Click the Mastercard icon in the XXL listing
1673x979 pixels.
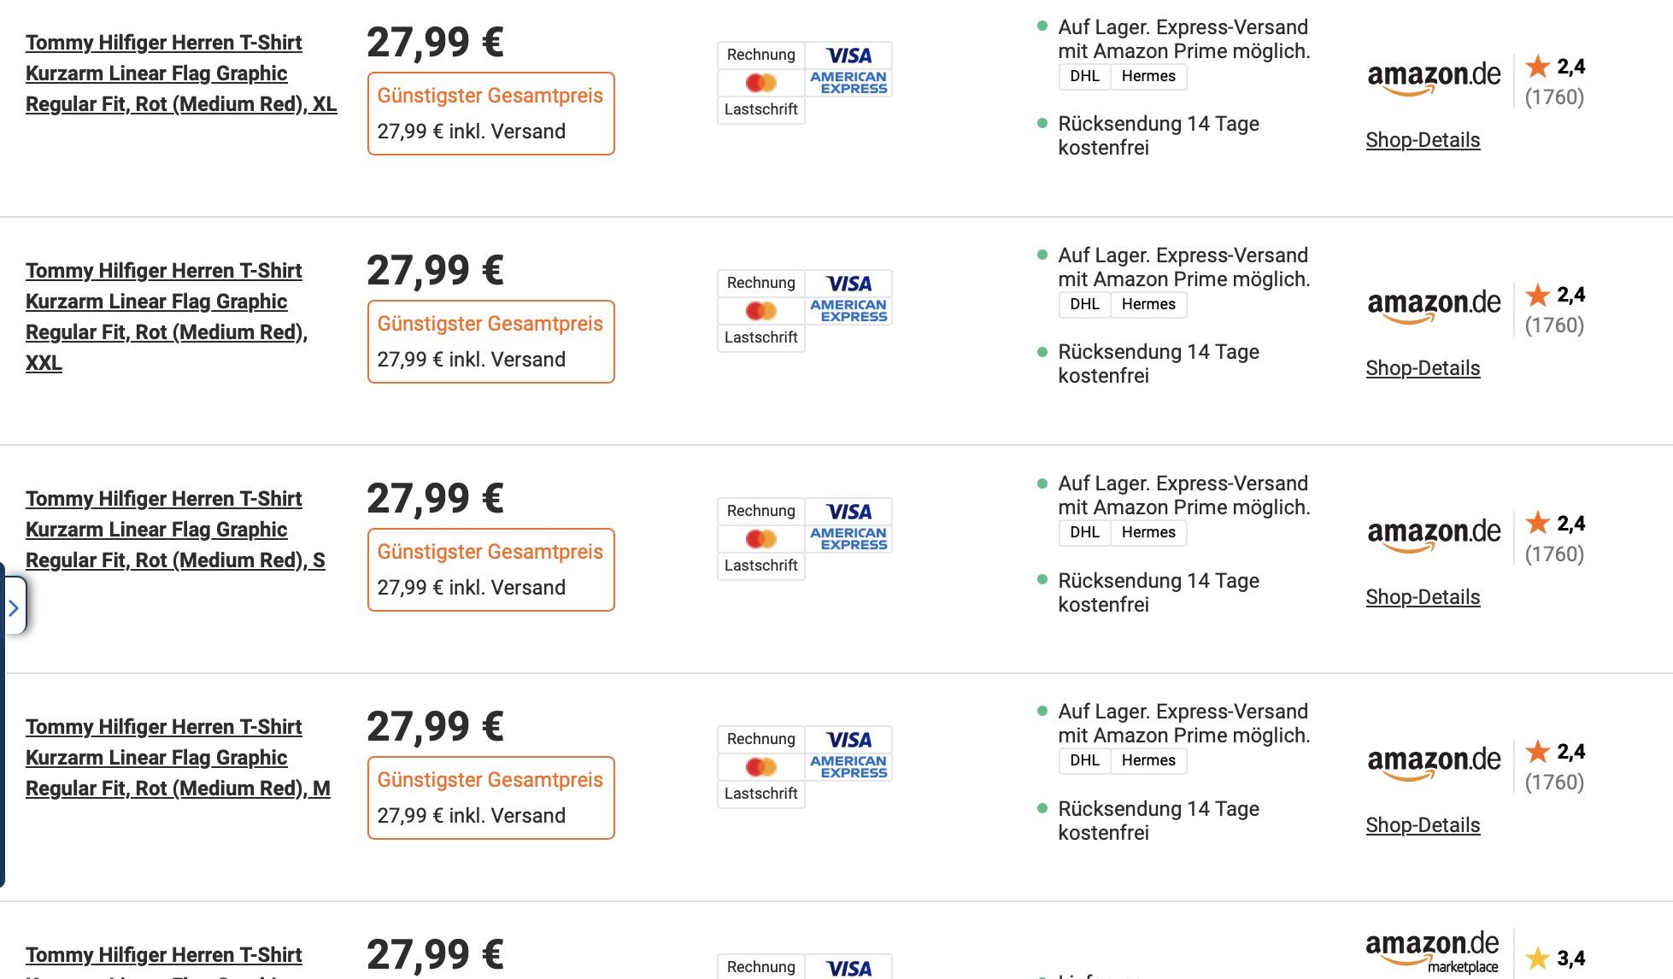tap(760, 310)
